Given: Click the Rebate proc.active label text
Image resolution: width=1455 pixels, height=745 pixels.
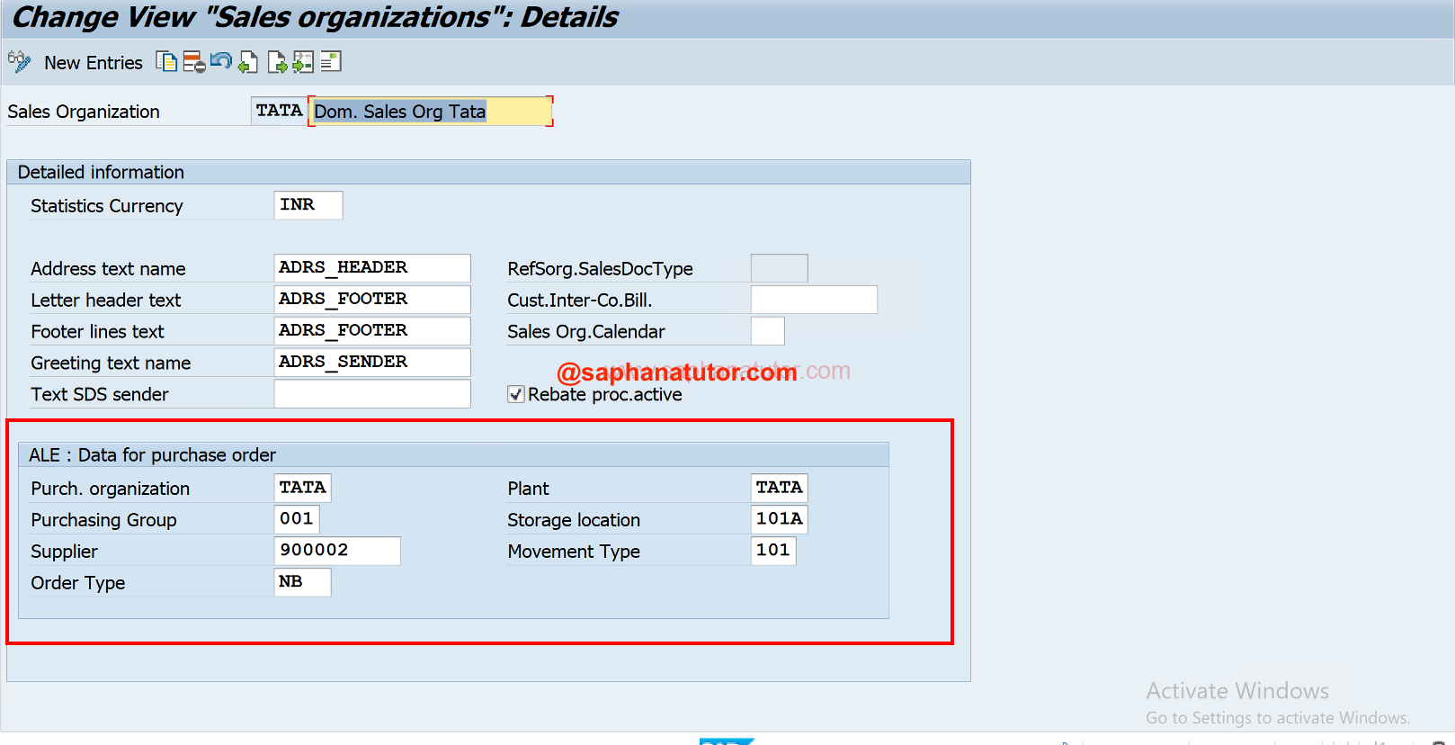Looking at the screenshot, I should point(605,395).
